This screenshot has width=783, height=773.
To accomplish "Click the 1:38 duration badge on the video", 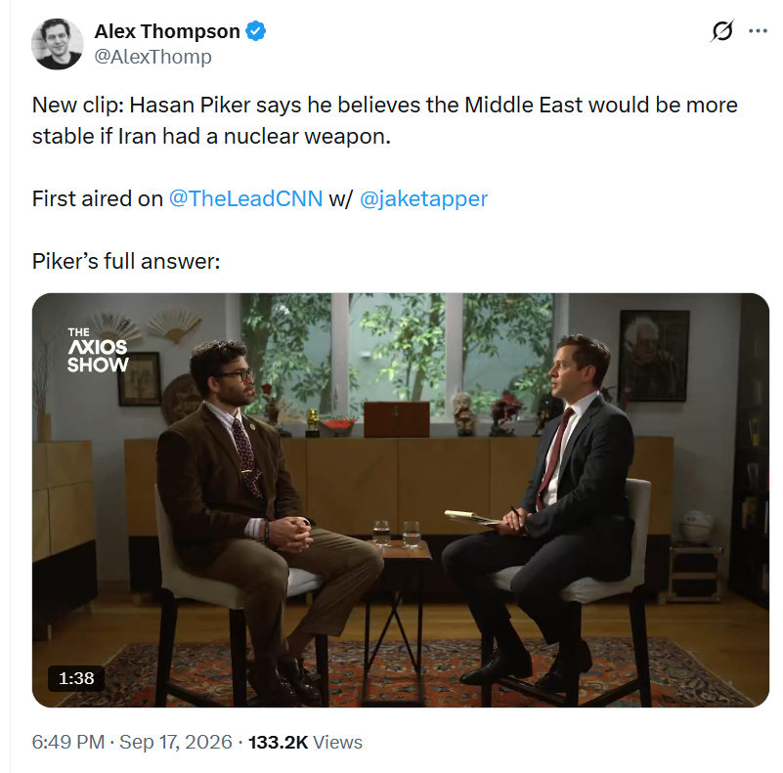I will (x=76, y=678).
